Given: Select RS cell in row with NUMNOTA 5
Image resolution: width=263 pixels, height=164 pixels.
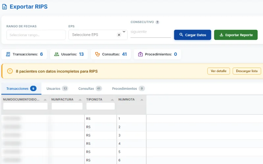Looking at the screenshot, I should point(101,152).
